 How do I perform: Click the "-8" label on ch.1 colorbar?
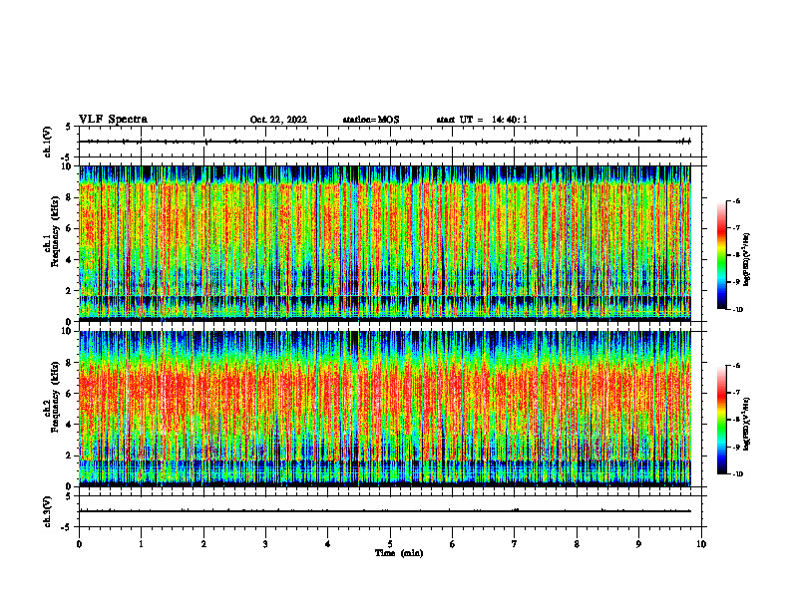click(736, 255)
